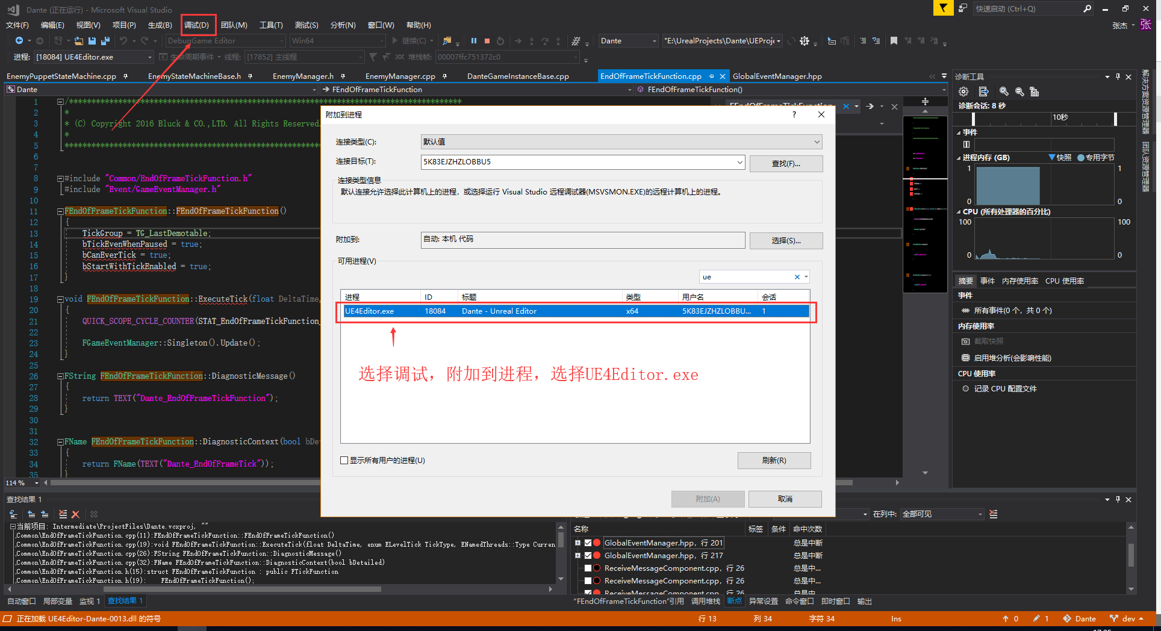Screen dimensions: 1161x631
Task: Zoom in the diagnostics timeline with magnifier icon
Action: pos(1003,92)
